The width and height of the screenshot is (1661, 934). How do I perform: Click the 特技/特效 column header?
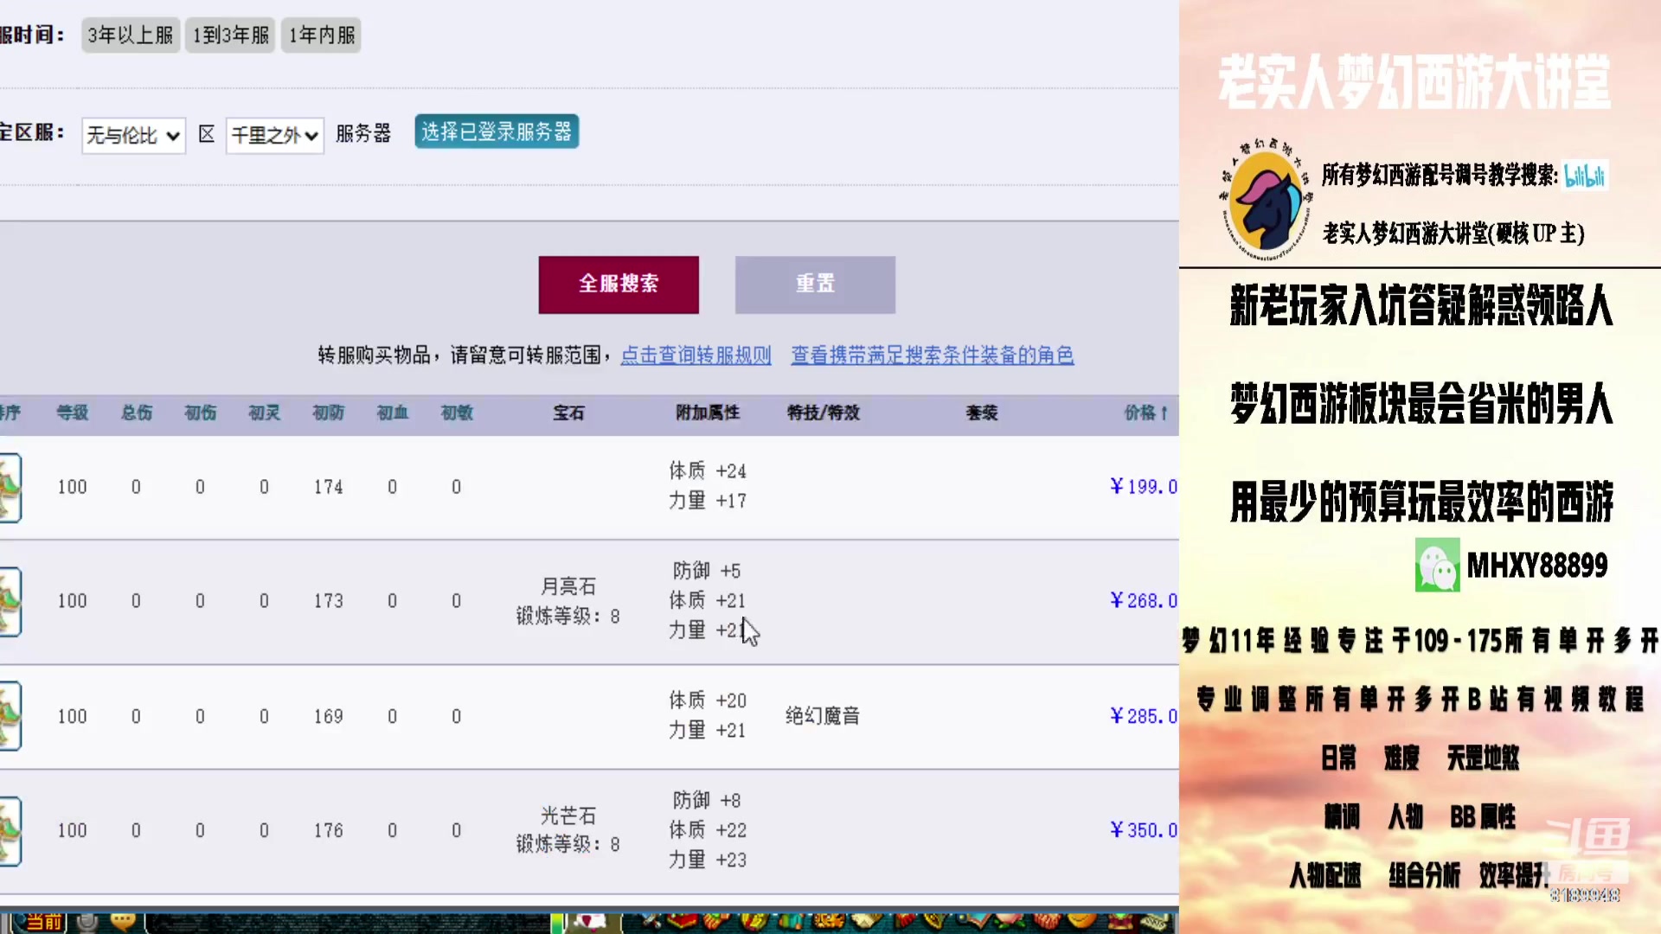tap(824, 413)
